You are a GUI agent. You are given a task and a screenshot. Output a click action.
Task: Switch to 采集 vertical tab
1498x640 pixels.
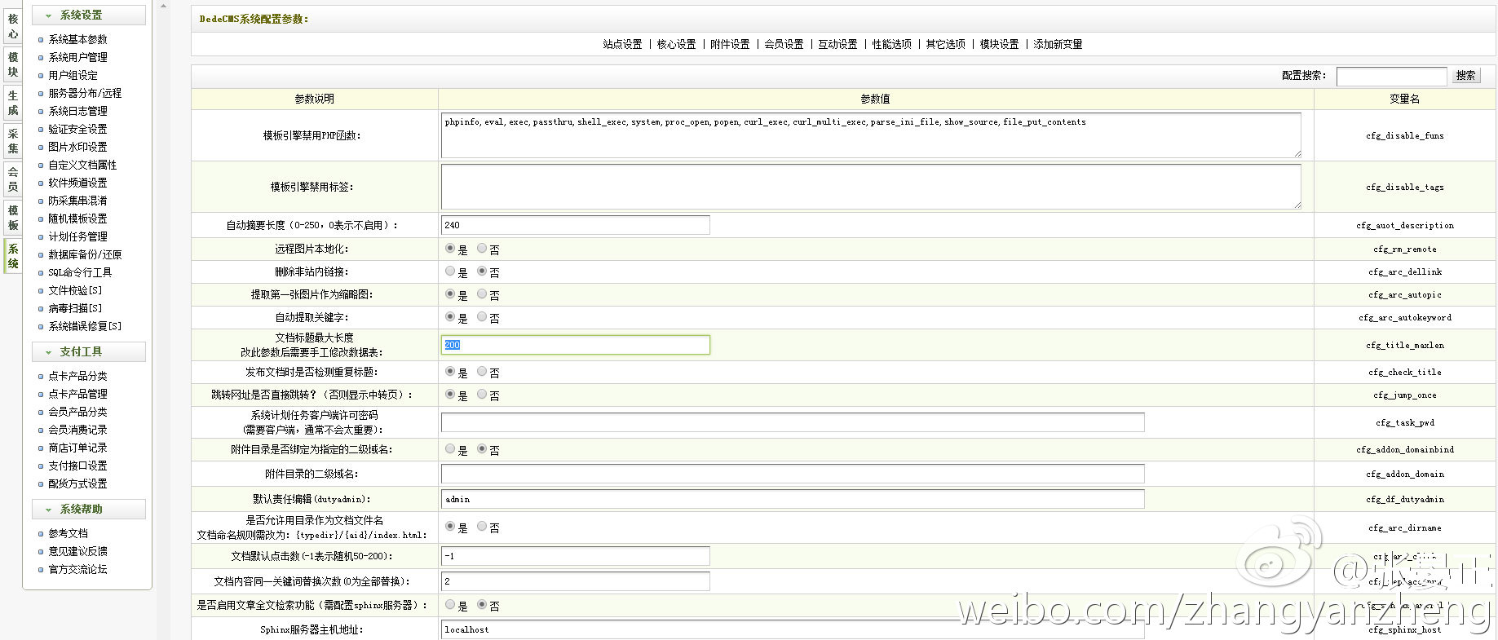click(13, 141)
